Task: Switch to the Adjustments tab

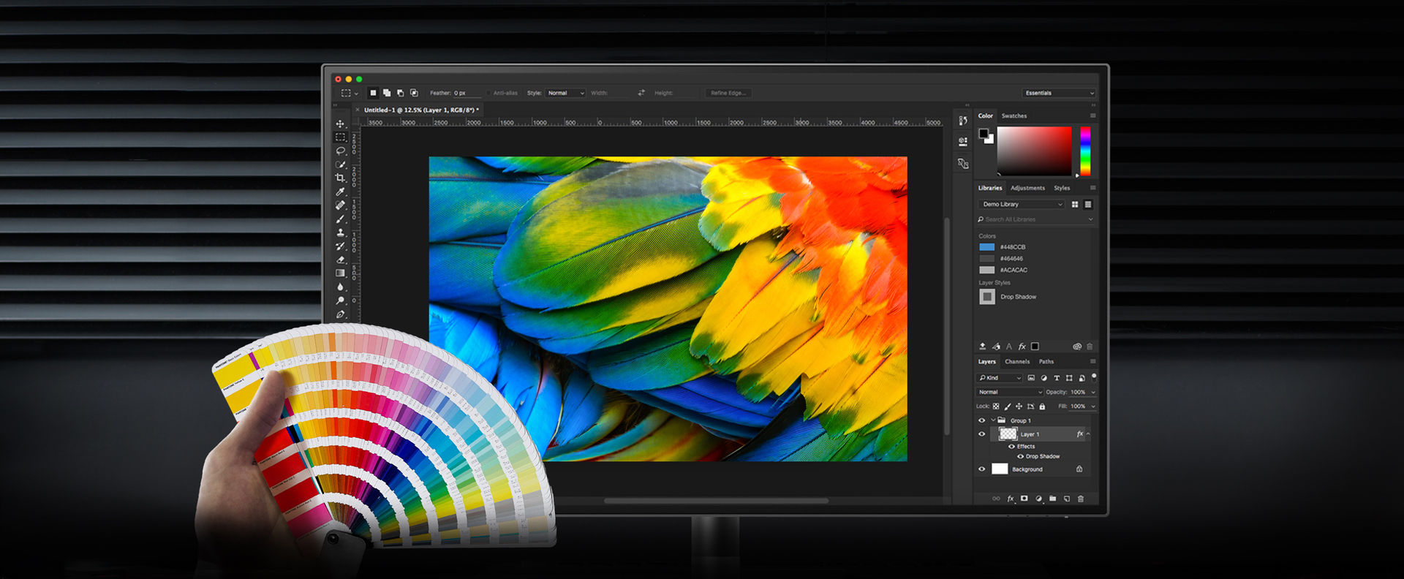Action: pos(1027,188)
